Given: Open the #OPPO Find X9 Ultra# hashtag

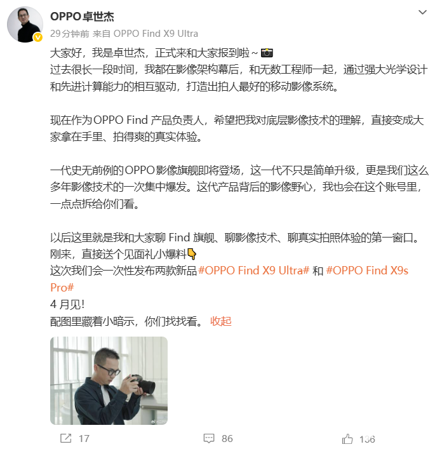Looking at the screenshot, I should [254, 271].
